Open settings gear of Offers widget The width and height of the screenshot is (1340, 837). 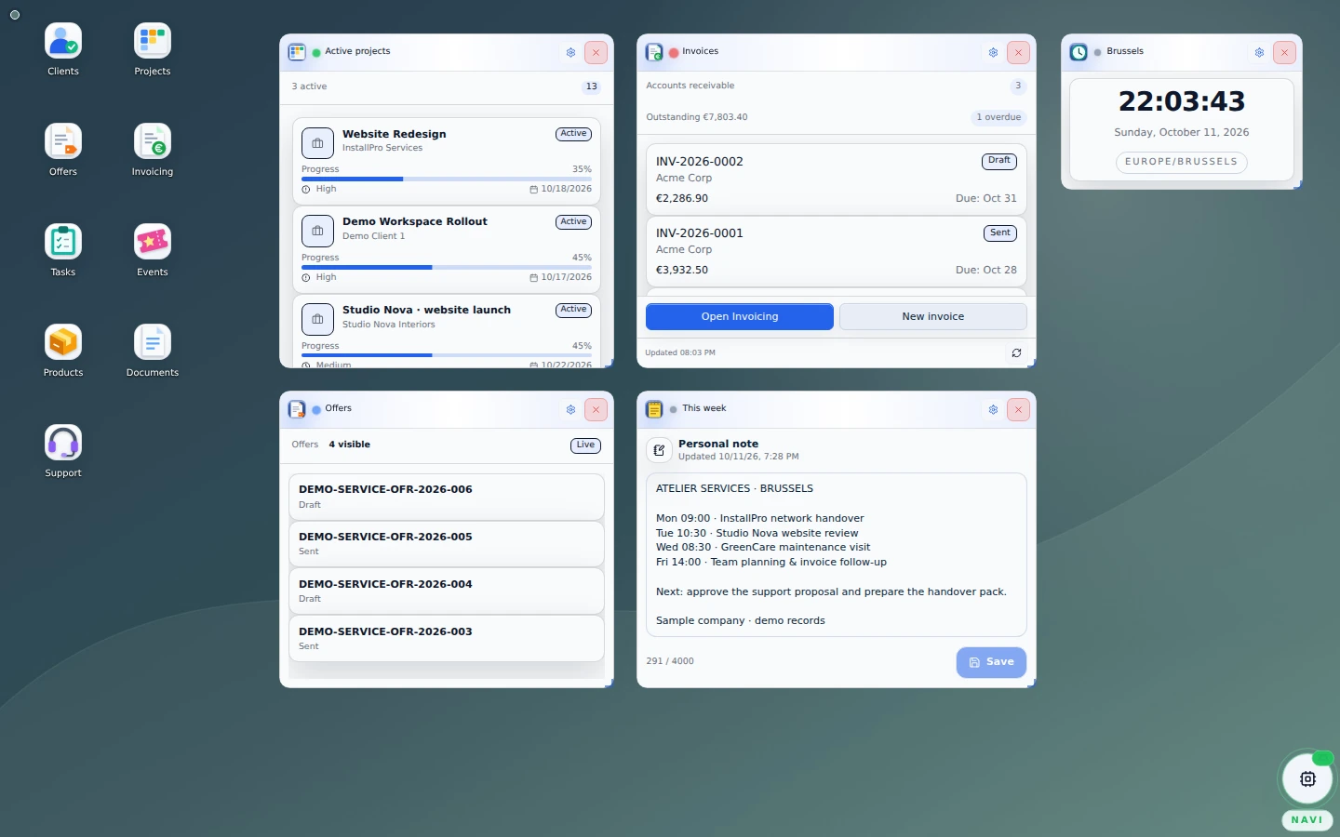pyautogui.click(x=570, y=410)
